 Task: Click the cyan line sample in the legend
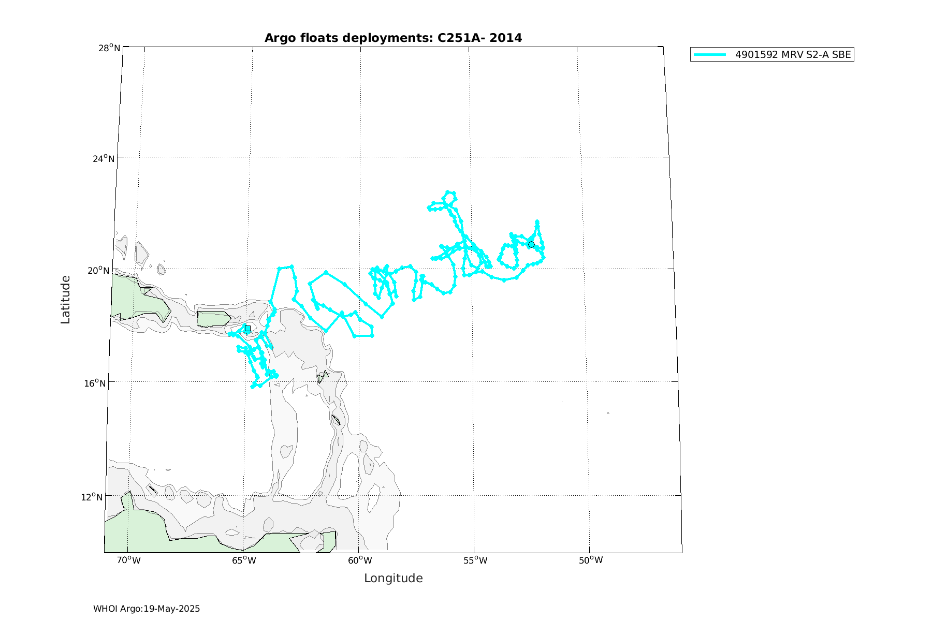[710, 54]
